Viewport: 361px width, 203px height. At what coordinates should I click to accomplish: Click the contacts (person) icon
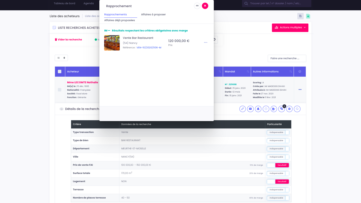click(258, 109)
